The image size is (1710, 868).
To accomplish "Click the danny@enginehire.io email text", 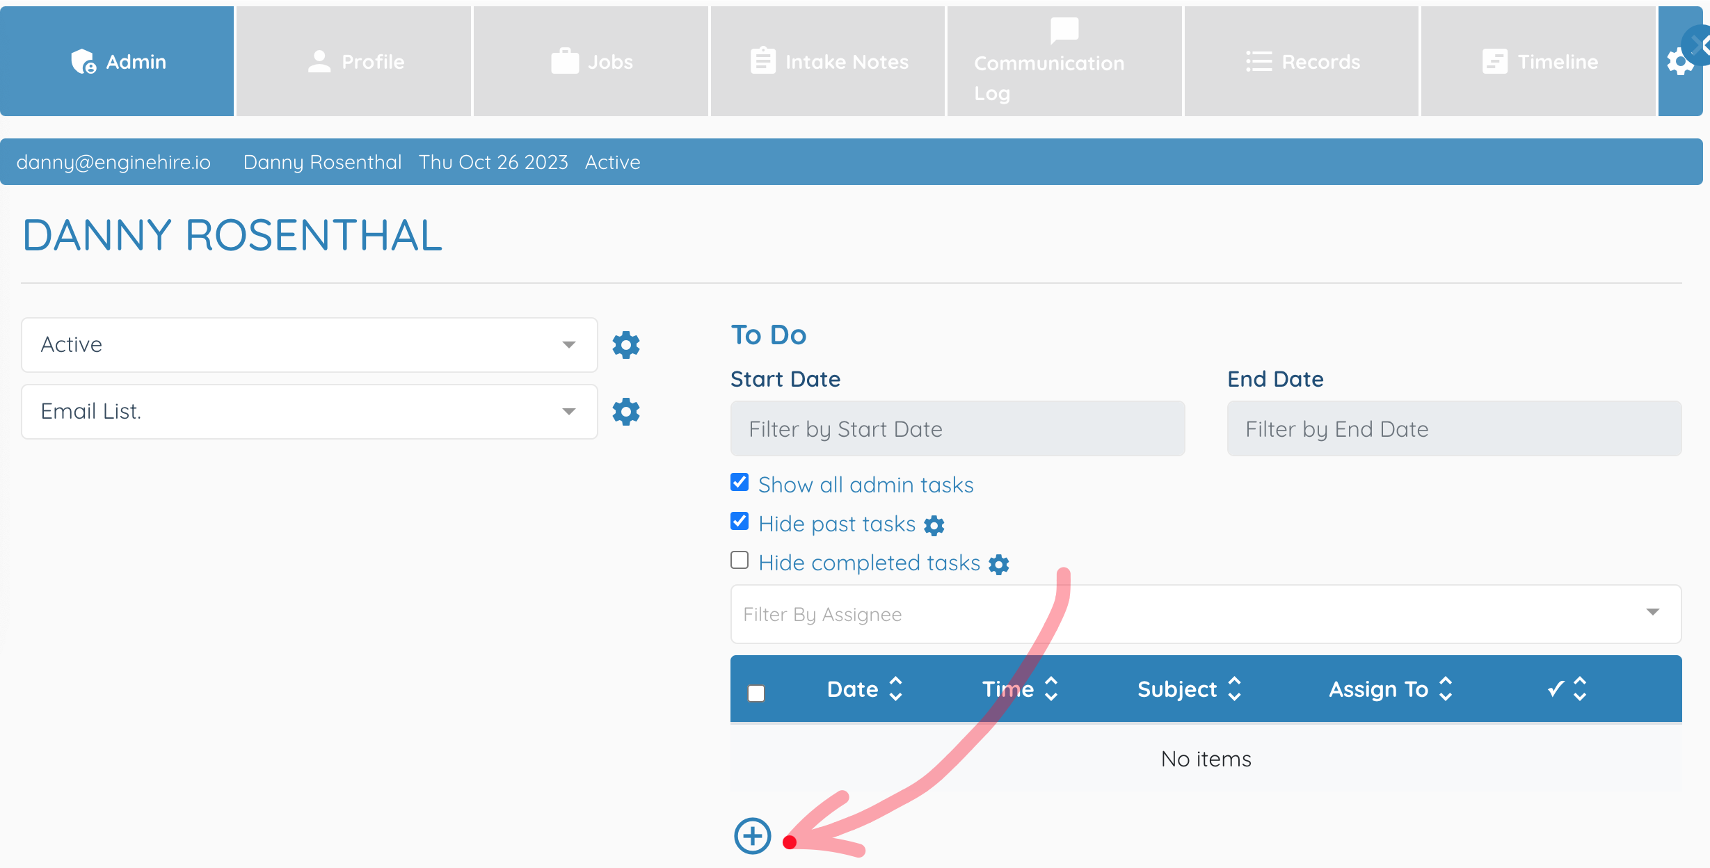I will pyautogui.click(x=113, y=162).
